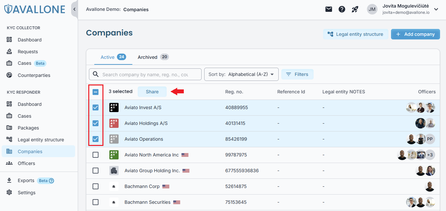Click reg. no. 40889955
This screenshot has width=446, height=211.
point(237,107)
